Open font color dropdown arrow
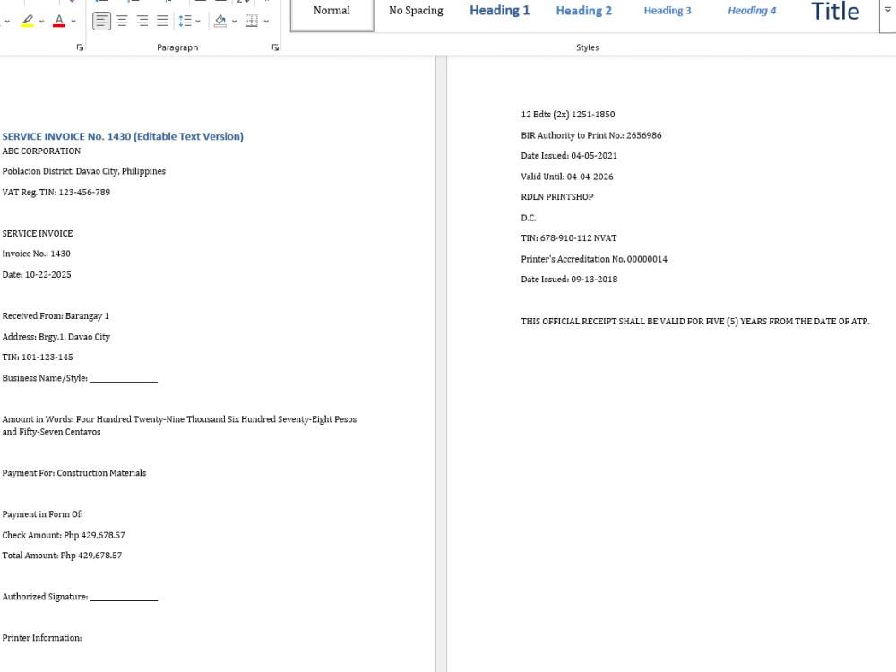The width and height of the screenshot is (896, 672). click(73, 22)
